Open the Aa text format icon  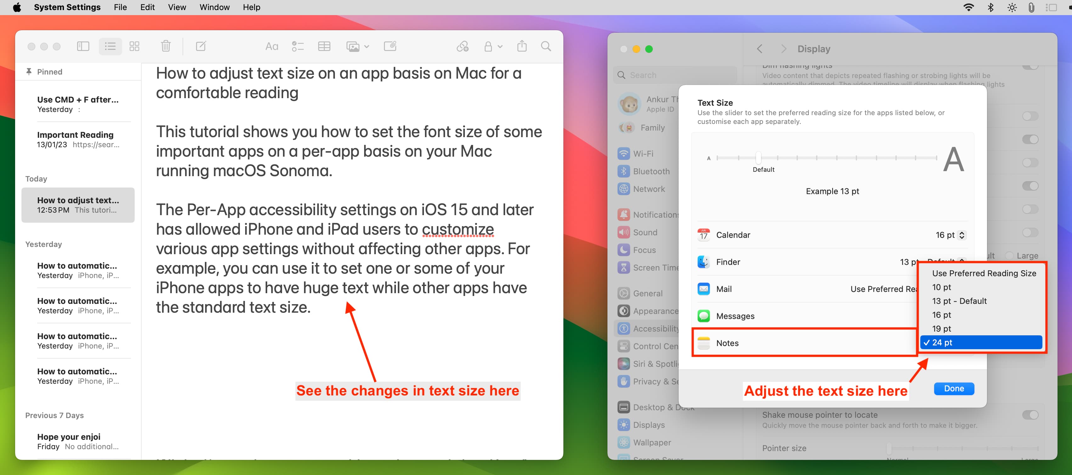(x=272, y=47)
